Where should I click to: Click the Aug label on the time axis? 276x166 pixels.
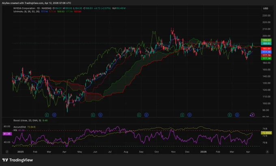pos(126,152)
